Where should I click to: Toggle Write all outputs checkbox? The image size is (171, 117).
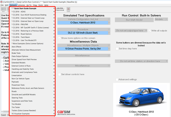(150, 31)
